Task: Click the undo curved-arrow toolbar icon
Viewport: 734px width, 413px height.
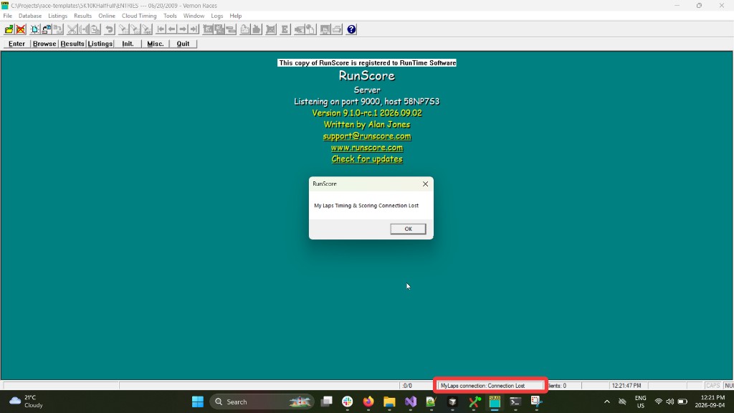Action: (110, 29)
